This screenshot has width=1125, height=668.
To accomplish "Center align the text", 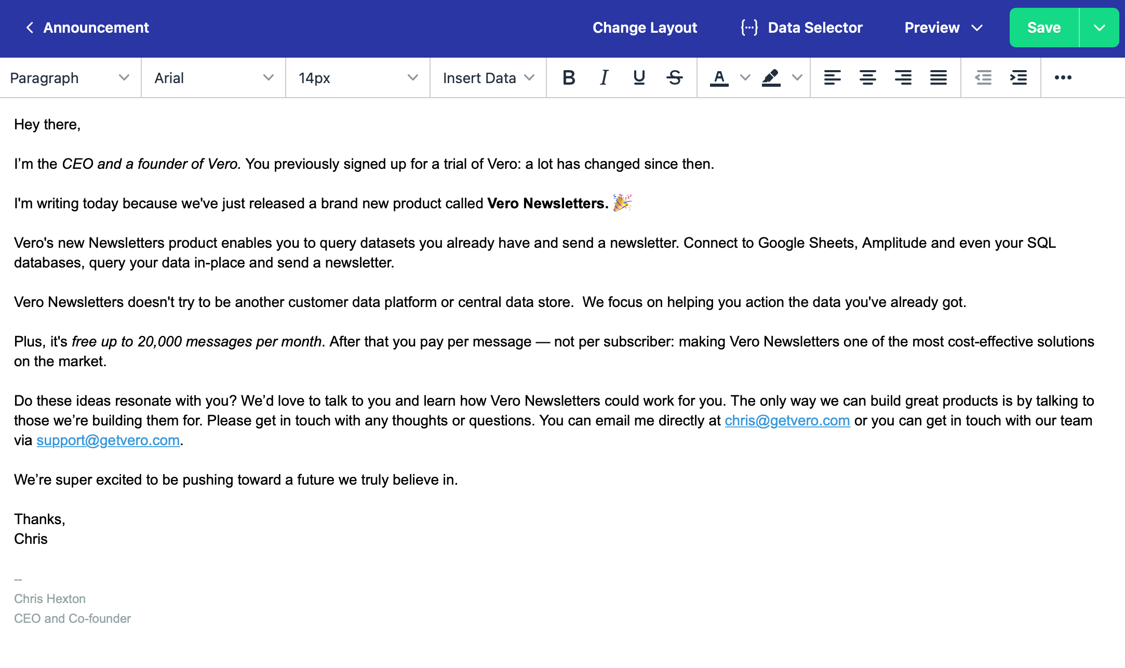I will [867, 78].
